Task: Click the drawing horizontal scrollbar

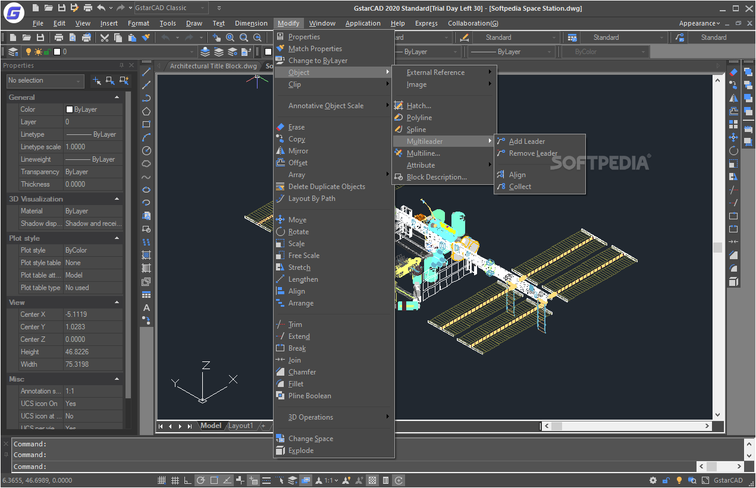Action: pos(626,426)
